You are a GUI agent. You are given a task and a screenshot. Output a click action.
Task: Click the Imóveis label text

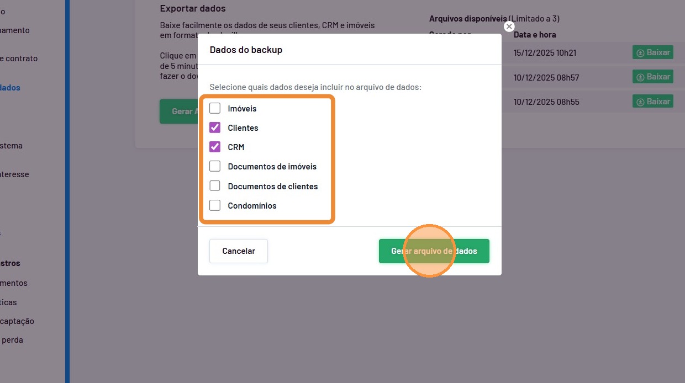pos(242,109)
